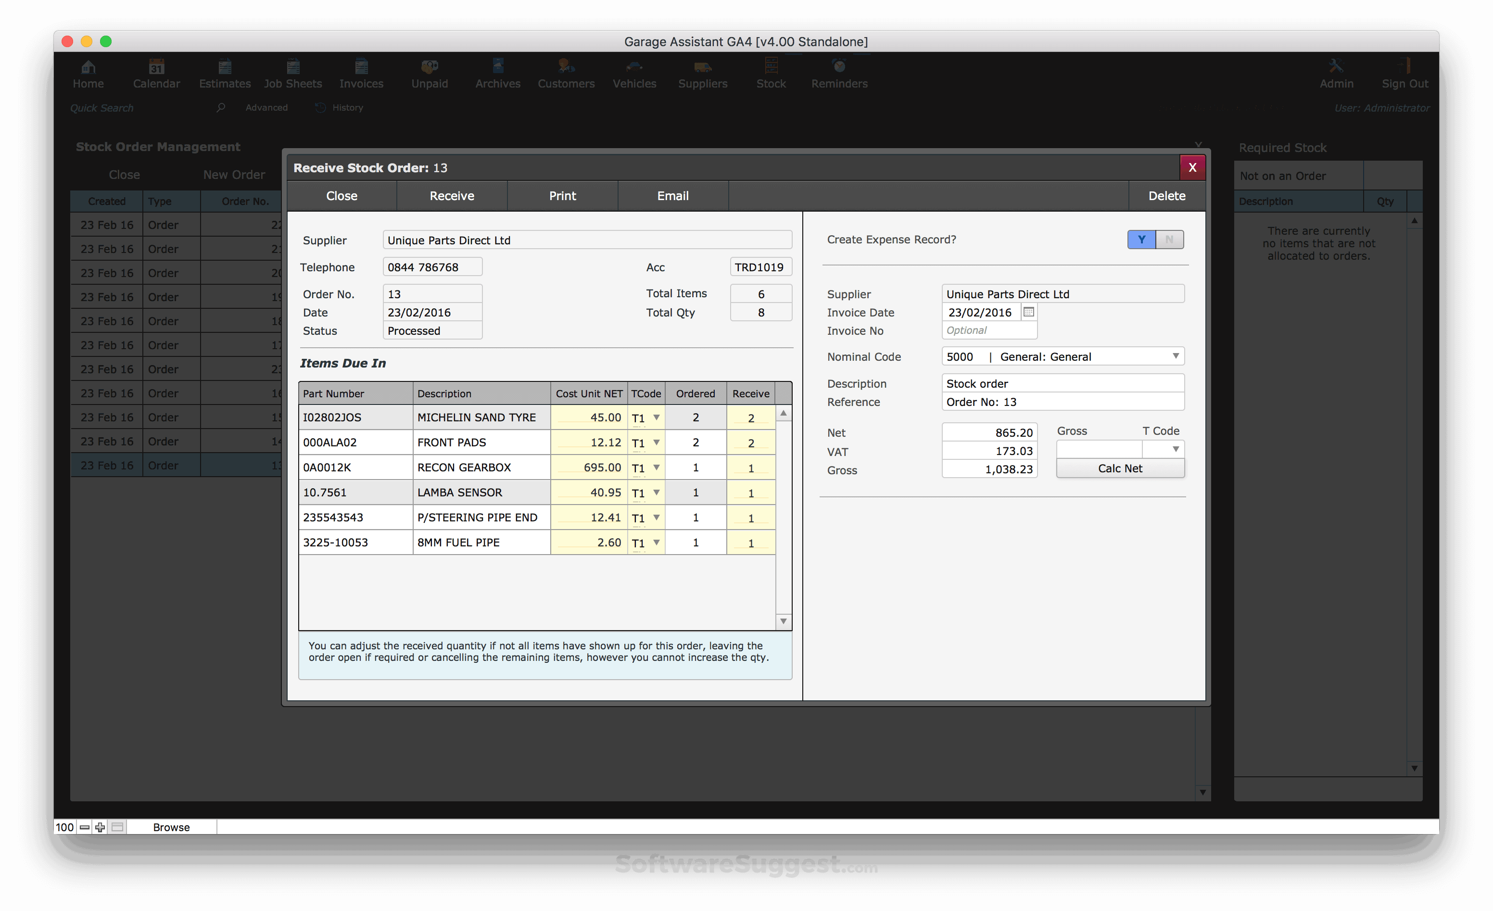Viewport: 1493px width, 911px height.
Task: Open the TCode dropdown for FRONT PADS
Action: (x=656, y=443)
